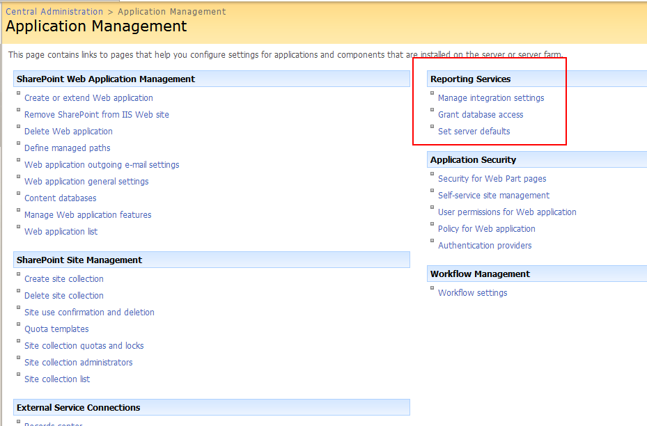647x426 pixels.
Task: Go to Define managed paths
Action: pyautogui.click(x=68, y=148)
